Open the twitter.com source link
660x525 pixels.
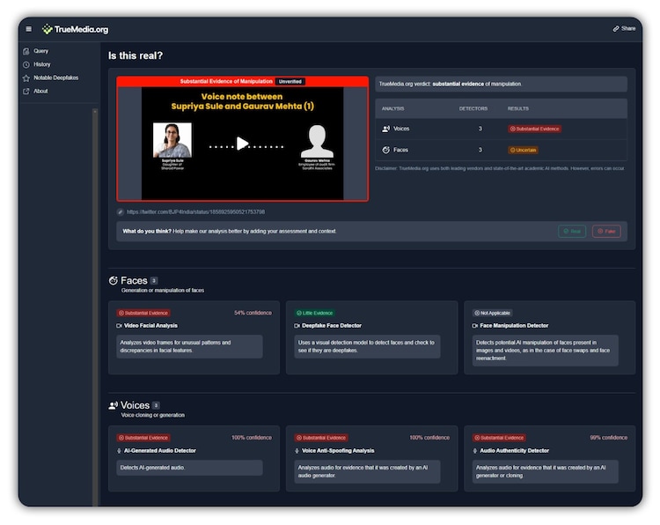[x=195, y=211]
